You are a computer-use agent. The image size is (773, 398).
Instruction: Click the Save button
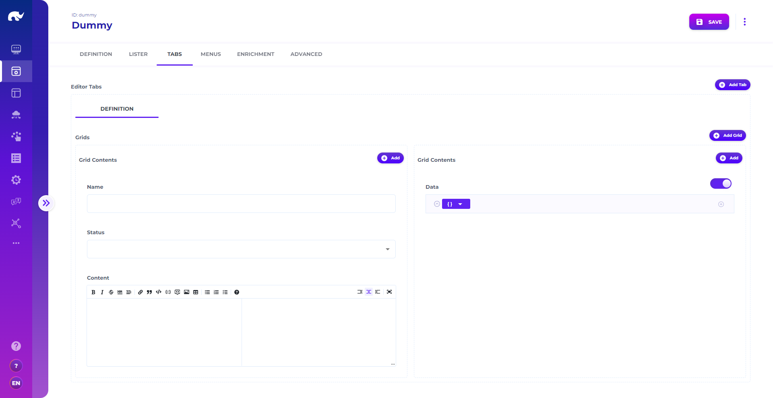(709, 22)
